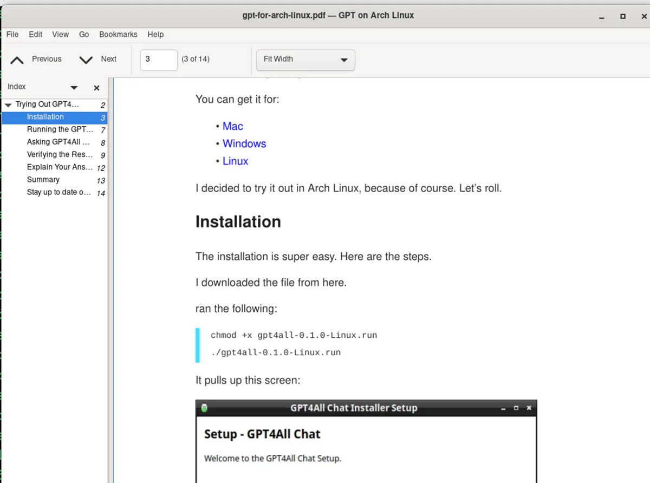This screenshot has height=483, width=650.
Task: Go to the next page using the down arrow
Action: click(x=86, y=60)
